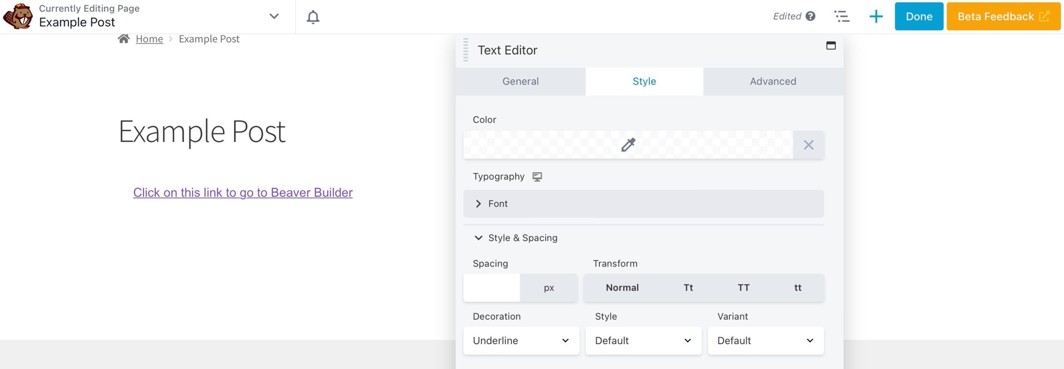Open the outline panel list icon

[x=842, y=17]
